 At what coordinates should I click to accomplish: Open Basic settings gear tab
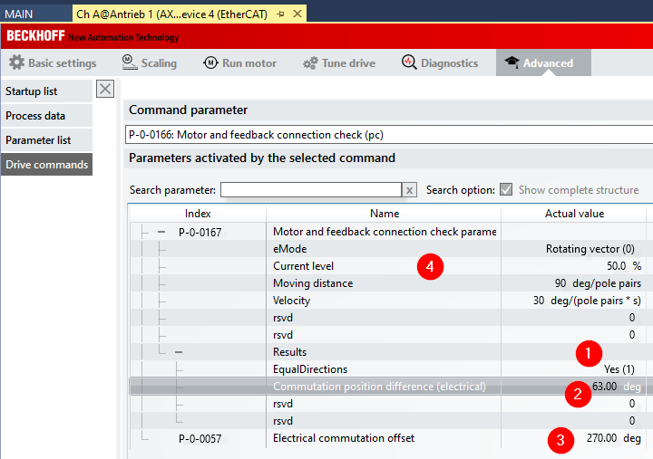53,63
